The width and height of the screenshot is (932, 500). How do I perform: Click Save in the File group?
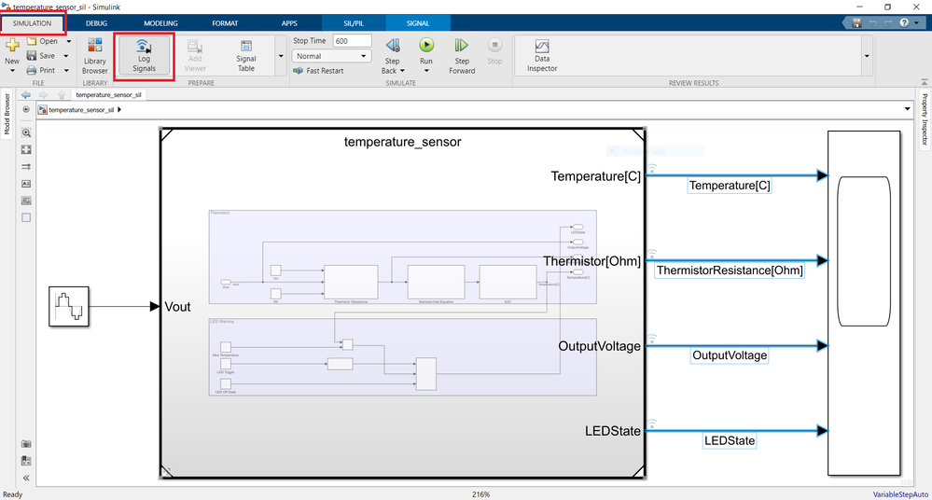pos(41,56)
